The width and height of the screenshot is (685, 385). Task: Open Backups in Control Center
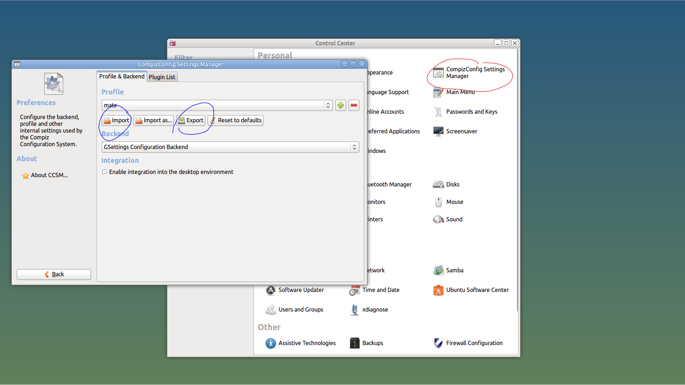(x=366, y=343)
